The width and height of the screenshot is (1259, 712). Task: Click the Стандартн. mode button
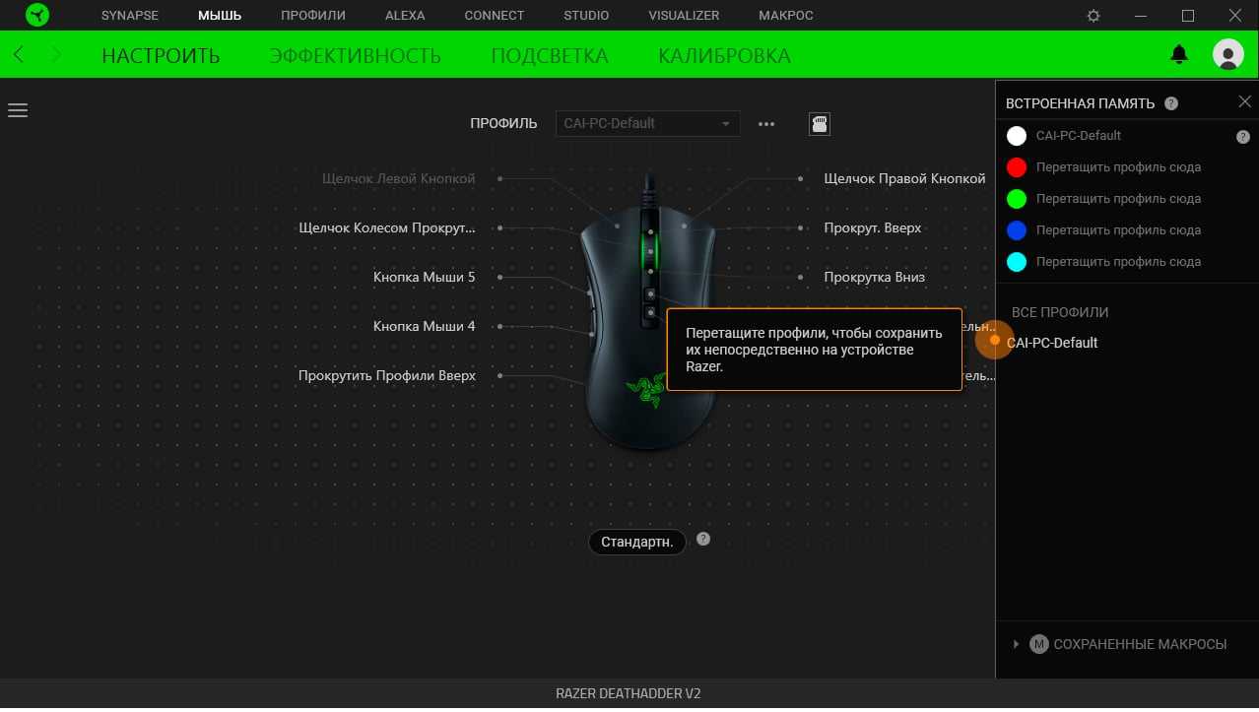636,542
